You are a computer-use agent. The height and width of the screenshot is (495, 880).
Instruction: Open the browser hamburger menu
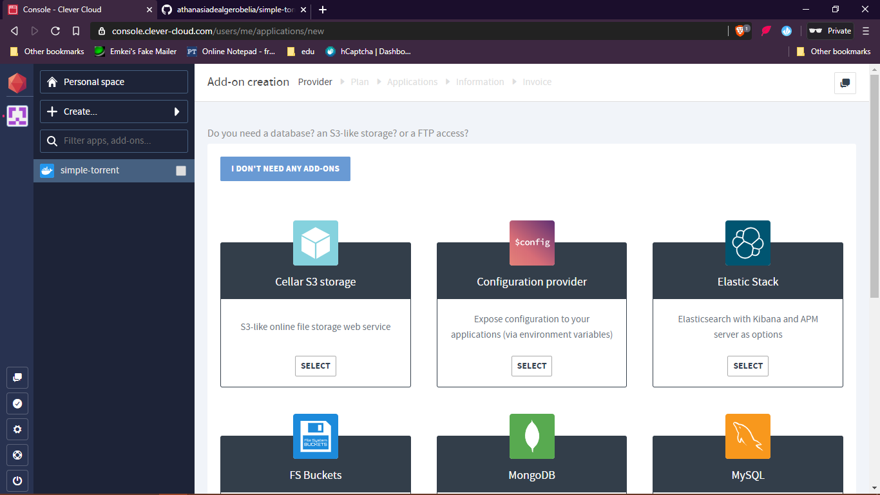(866, 31)
